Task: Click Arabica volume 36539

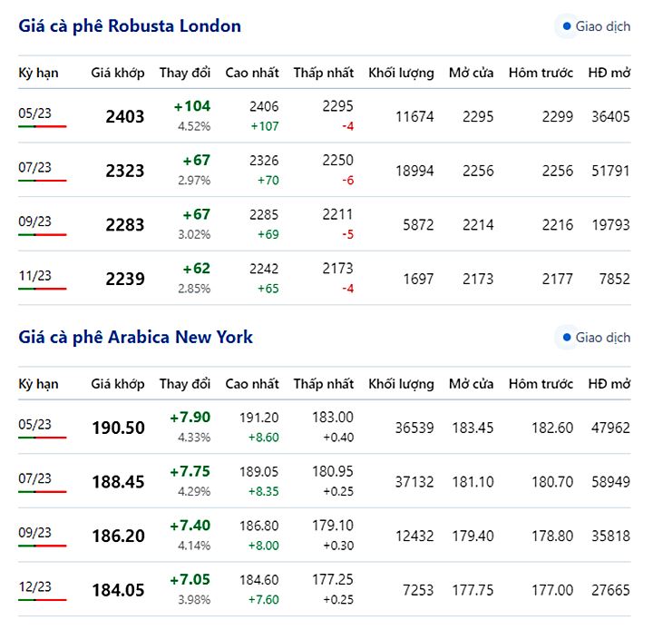Action: click(414, 428)
